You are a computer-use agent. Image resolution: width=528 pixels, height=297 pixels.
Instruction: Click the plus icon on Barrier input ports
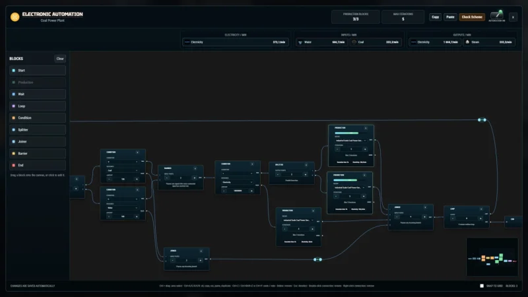194,178
